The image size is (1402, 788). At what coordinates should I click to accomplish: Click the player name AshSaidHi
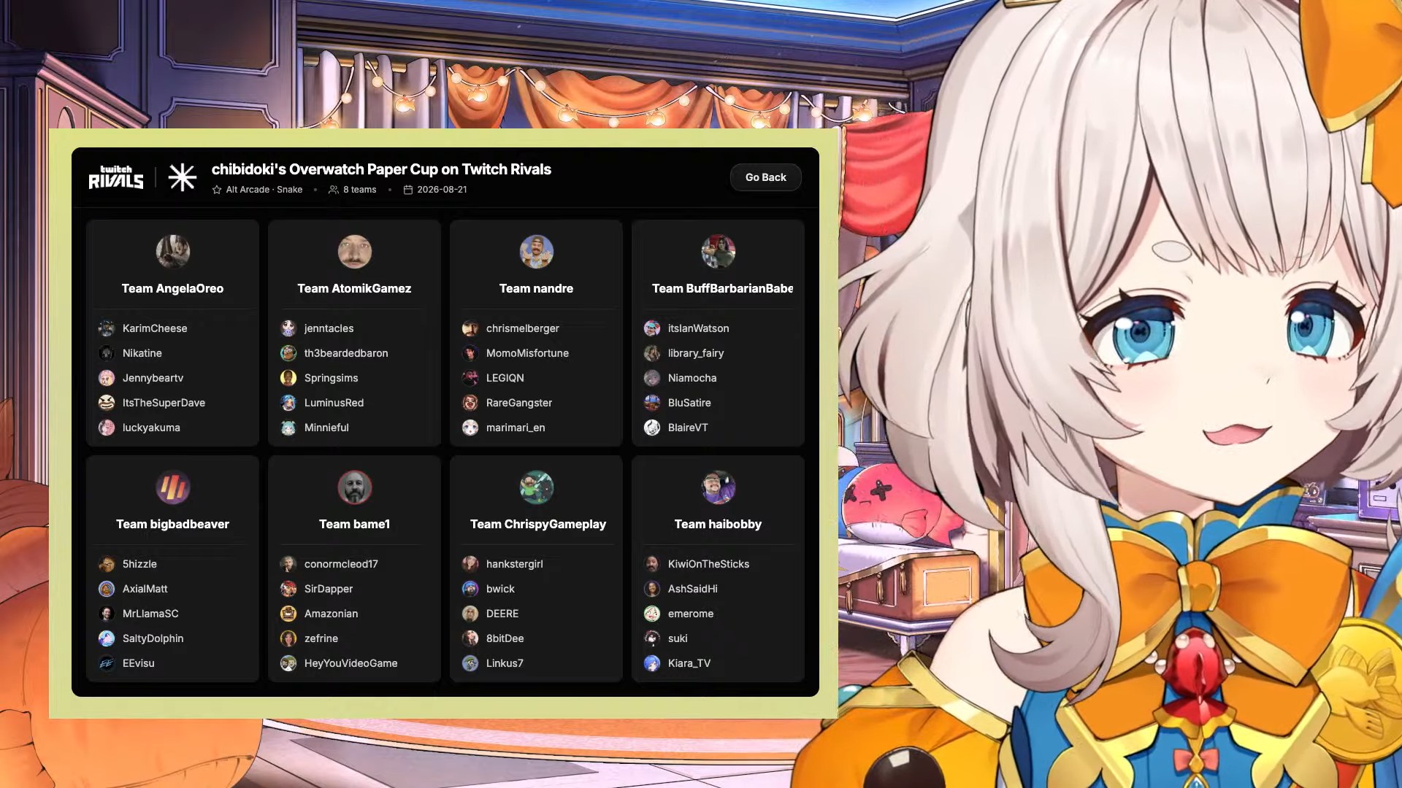pyautogui.click(x=693, y=589)
